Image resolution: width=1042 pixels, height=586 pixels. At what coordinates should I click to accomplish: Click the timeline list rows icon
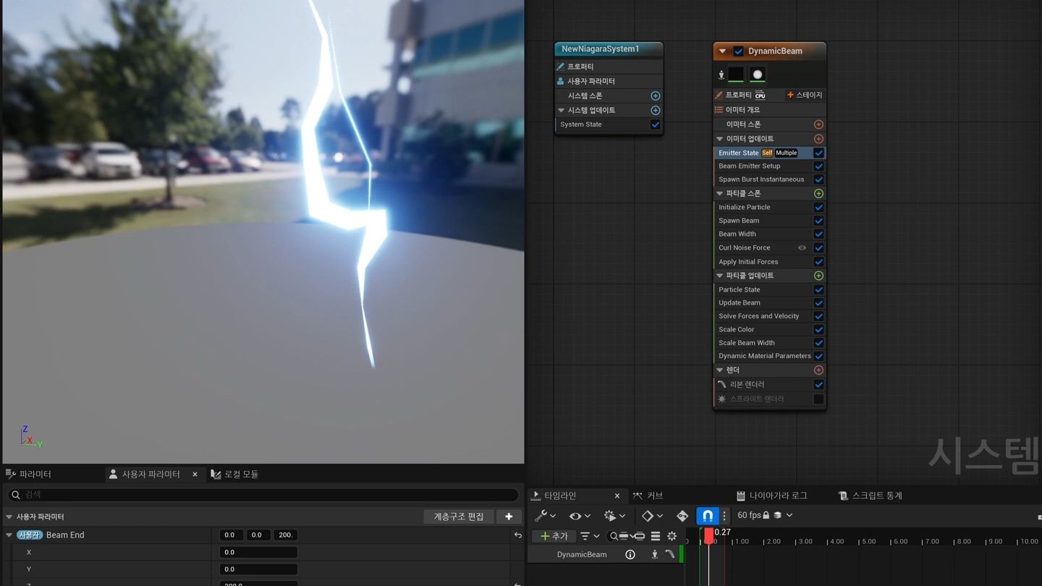655,536
